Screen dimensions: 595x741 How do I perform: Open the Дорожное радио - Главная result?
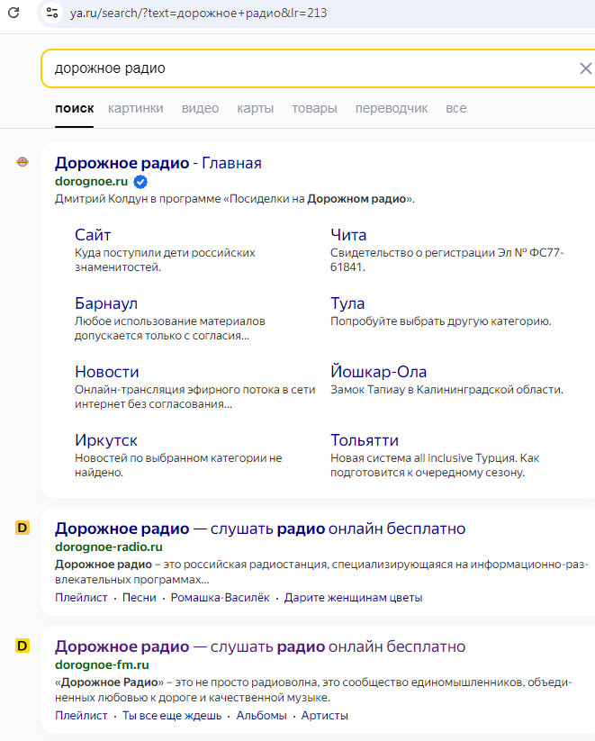click(158, 163)
